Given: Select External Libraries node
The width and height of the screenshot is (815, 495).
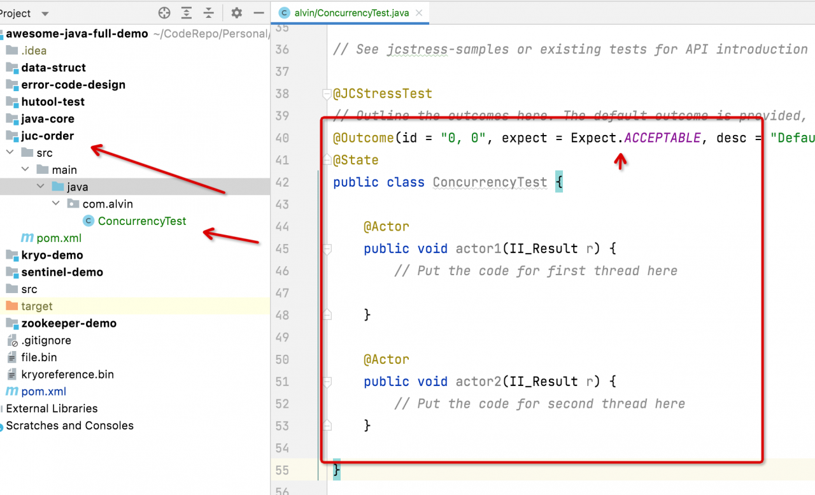Looking at the screenshot, I should [x=52, y=409].
